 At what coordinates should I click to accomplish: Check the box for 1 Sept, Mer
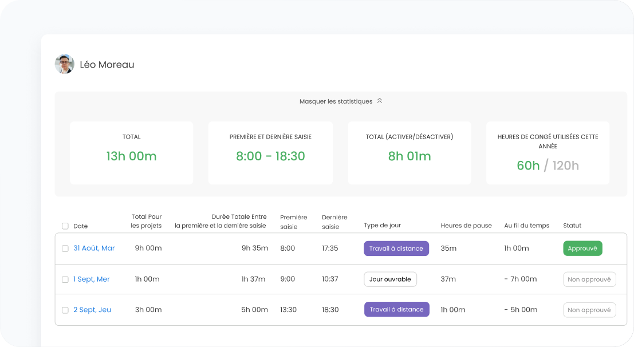[x=65, y=279]
